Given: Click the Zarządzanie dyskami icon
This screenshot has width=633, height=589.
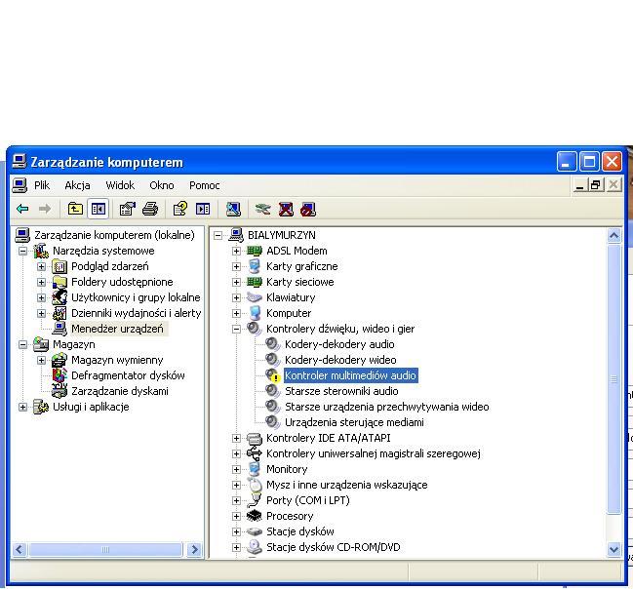Looking at the screenshot, I should pos(59,391).
